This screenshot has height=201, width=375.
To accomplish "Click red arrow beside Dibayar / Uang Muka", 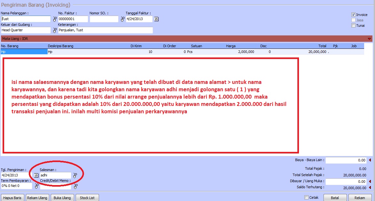I will 370,181.
